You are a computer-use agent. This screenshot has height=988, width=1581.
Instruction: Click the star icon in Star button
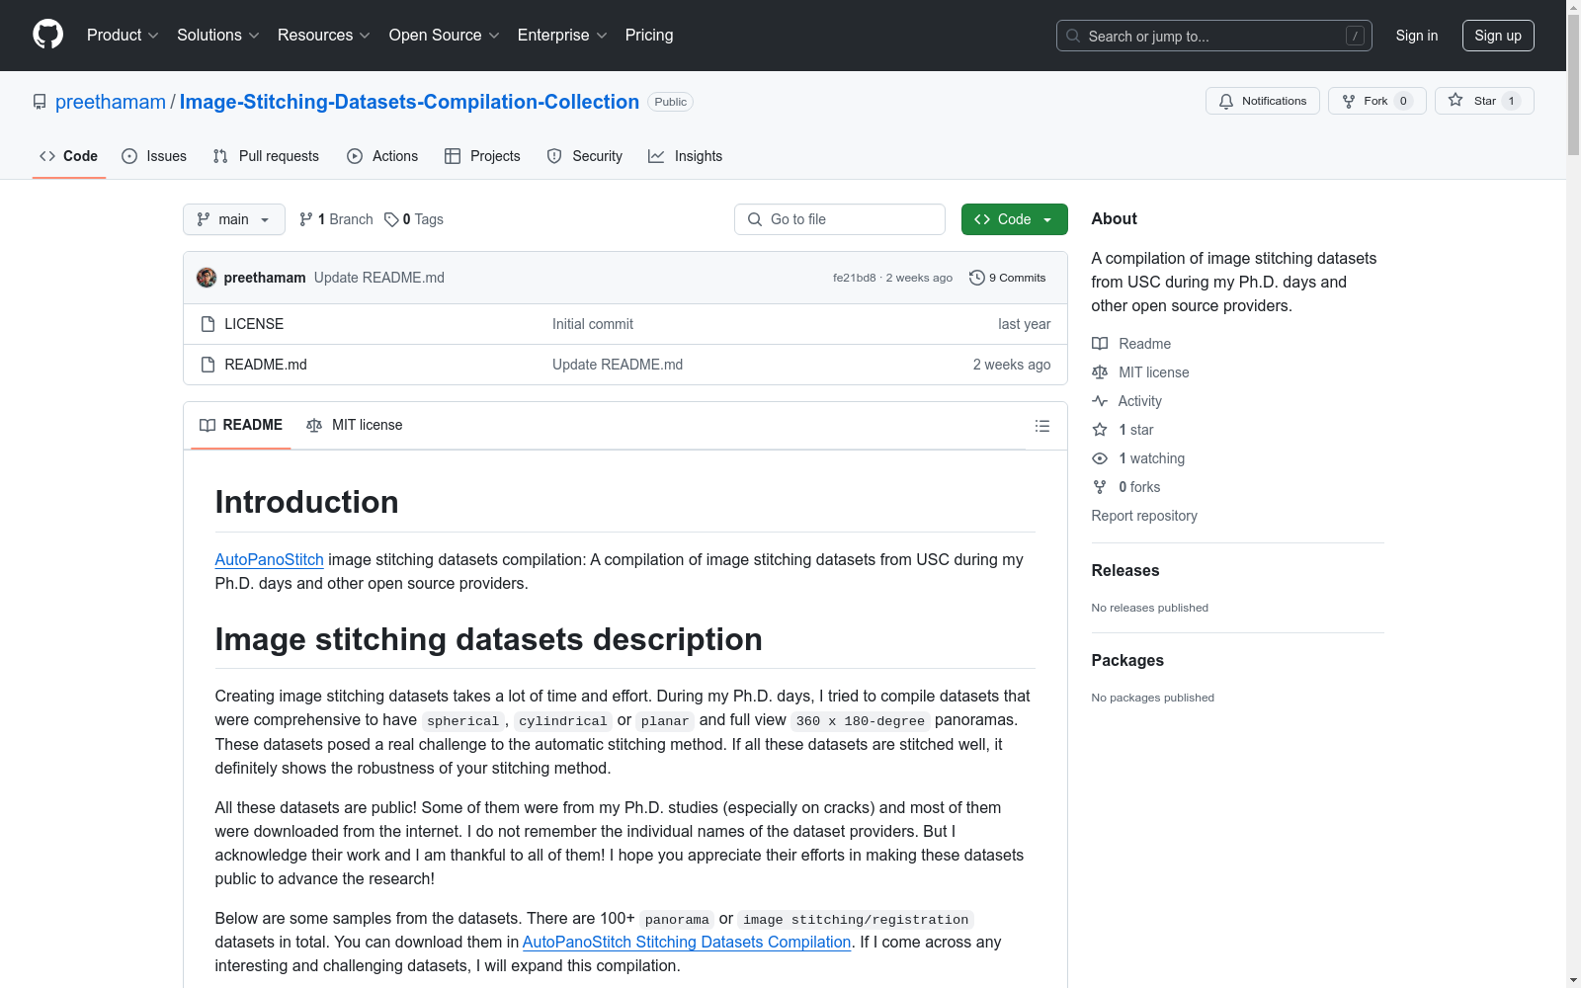[1456, 100]
